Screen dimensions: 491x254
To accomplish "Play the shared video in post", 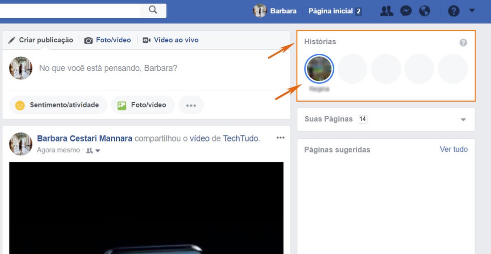I will pos(146,208).
